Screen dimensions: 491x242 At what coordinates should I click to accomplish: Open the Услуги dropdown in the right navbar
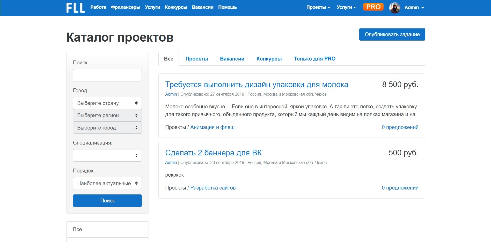346,7
